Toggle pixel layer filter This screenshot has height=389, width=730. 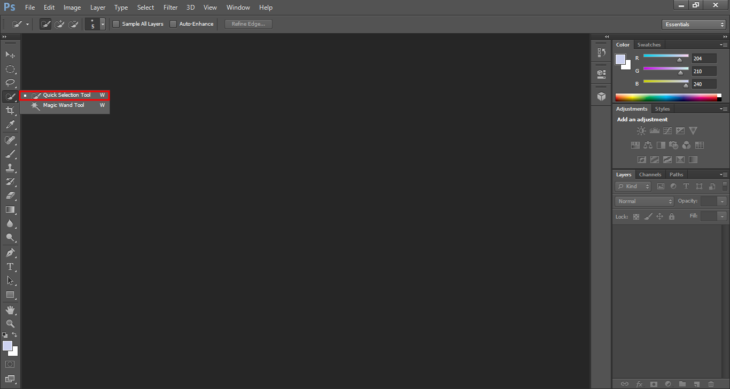(x=661, y=186)
